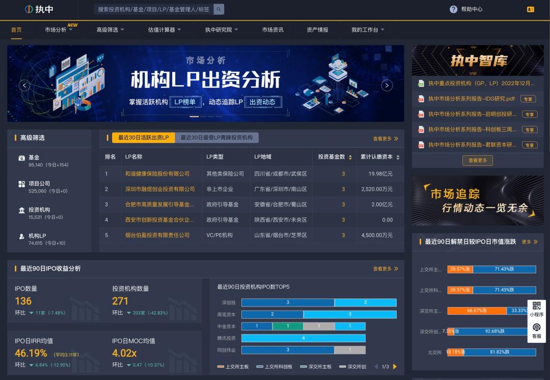Screen dimensions: 550x380
Task: Click the file icon beside 执中重点投资机构 report
Action: [421, 84]
